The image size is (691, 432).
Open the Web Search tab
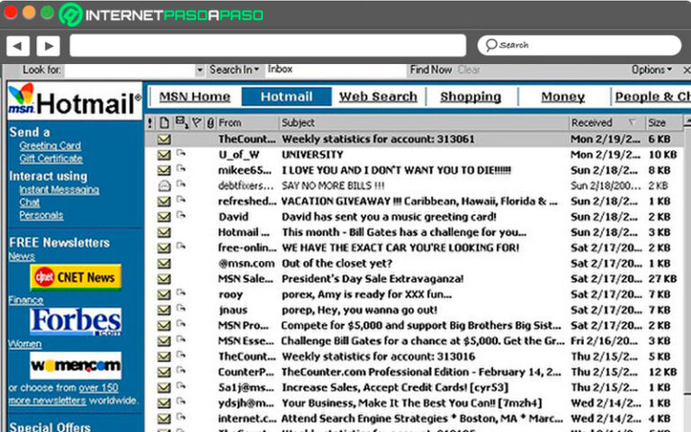point(378,96)
